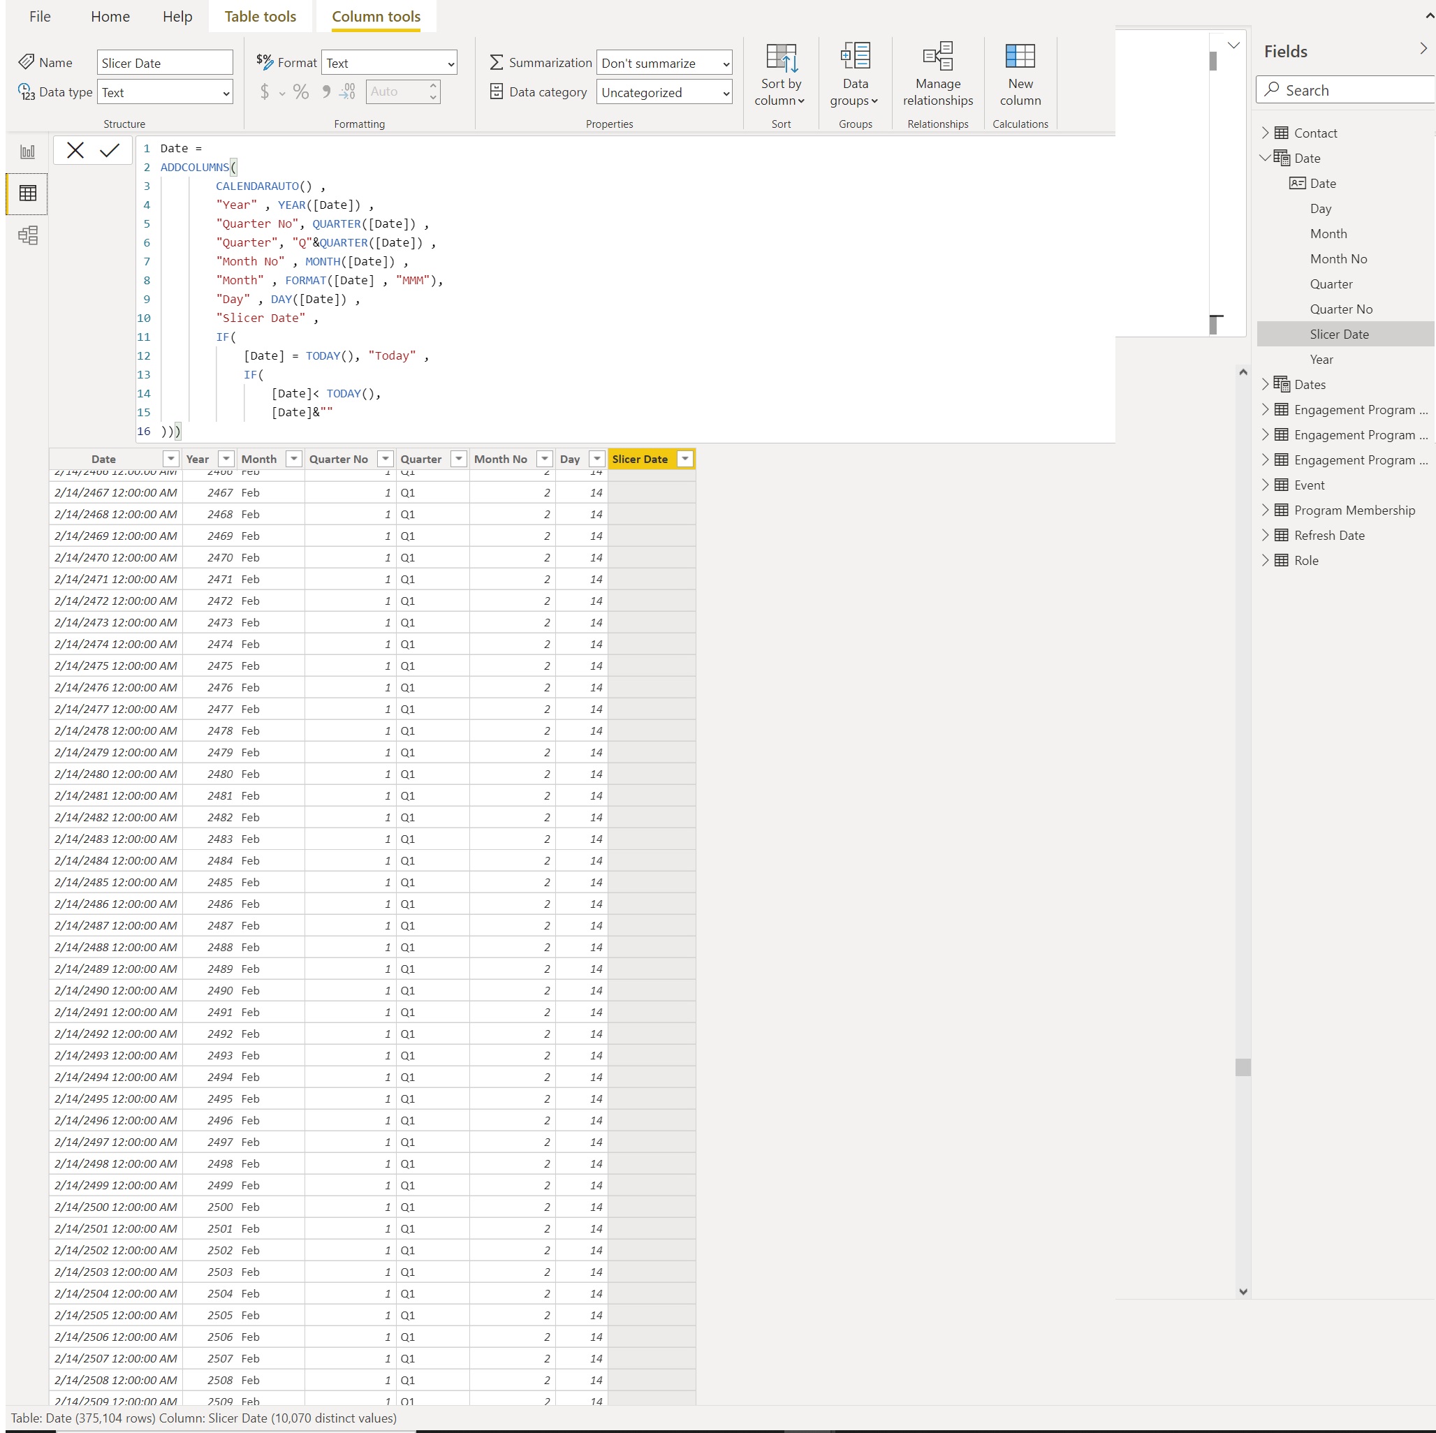The width and height of the screenshot is (1436, 1433).
Task: Open the Data groups icon
Action: 855,57
